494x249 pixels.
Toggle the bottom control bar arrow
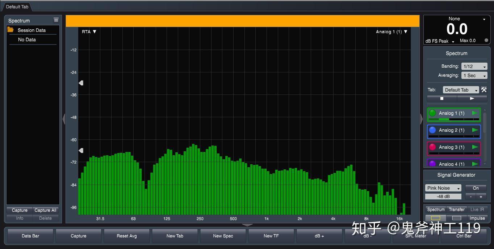247,225
